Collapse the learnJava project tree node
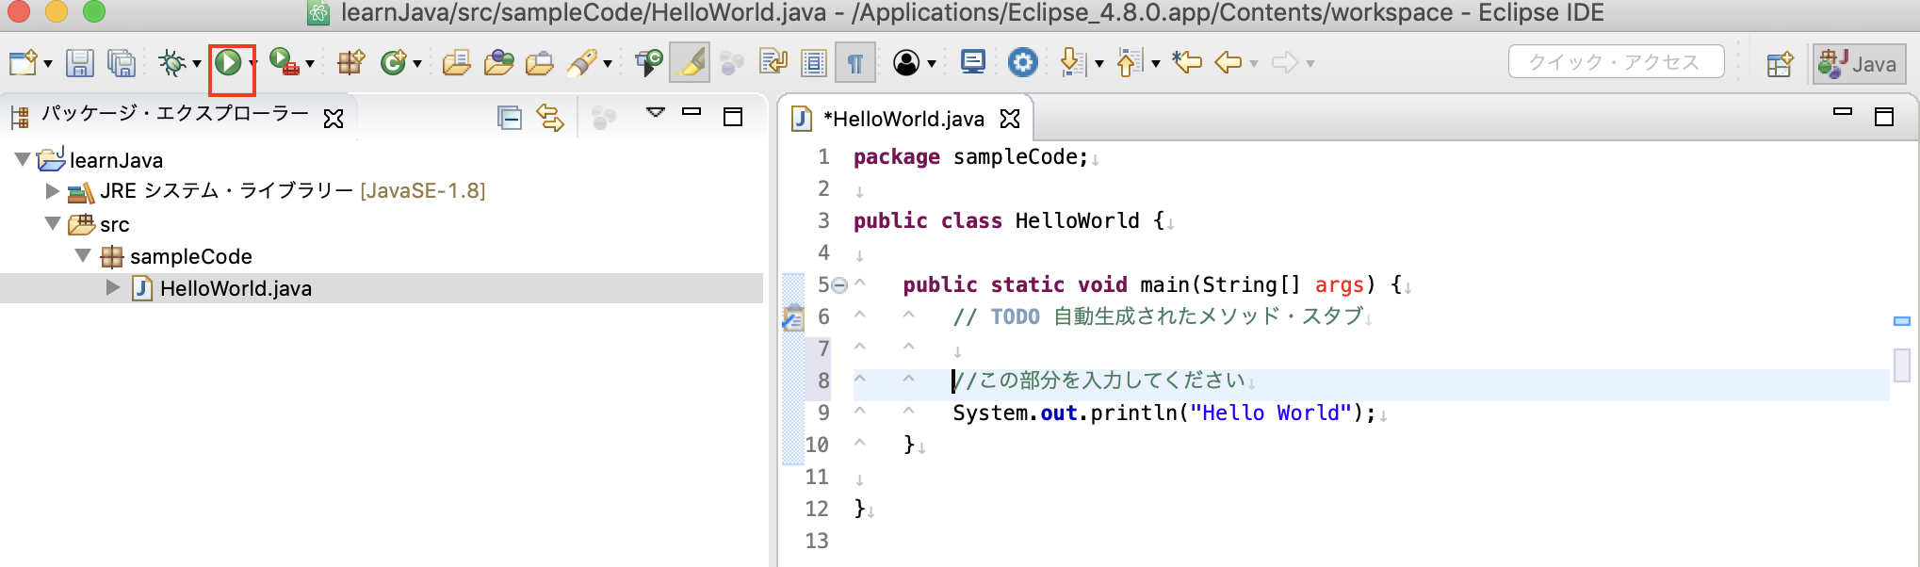The width and height of the screenshot is (1920, 567). tap(23, 160)
